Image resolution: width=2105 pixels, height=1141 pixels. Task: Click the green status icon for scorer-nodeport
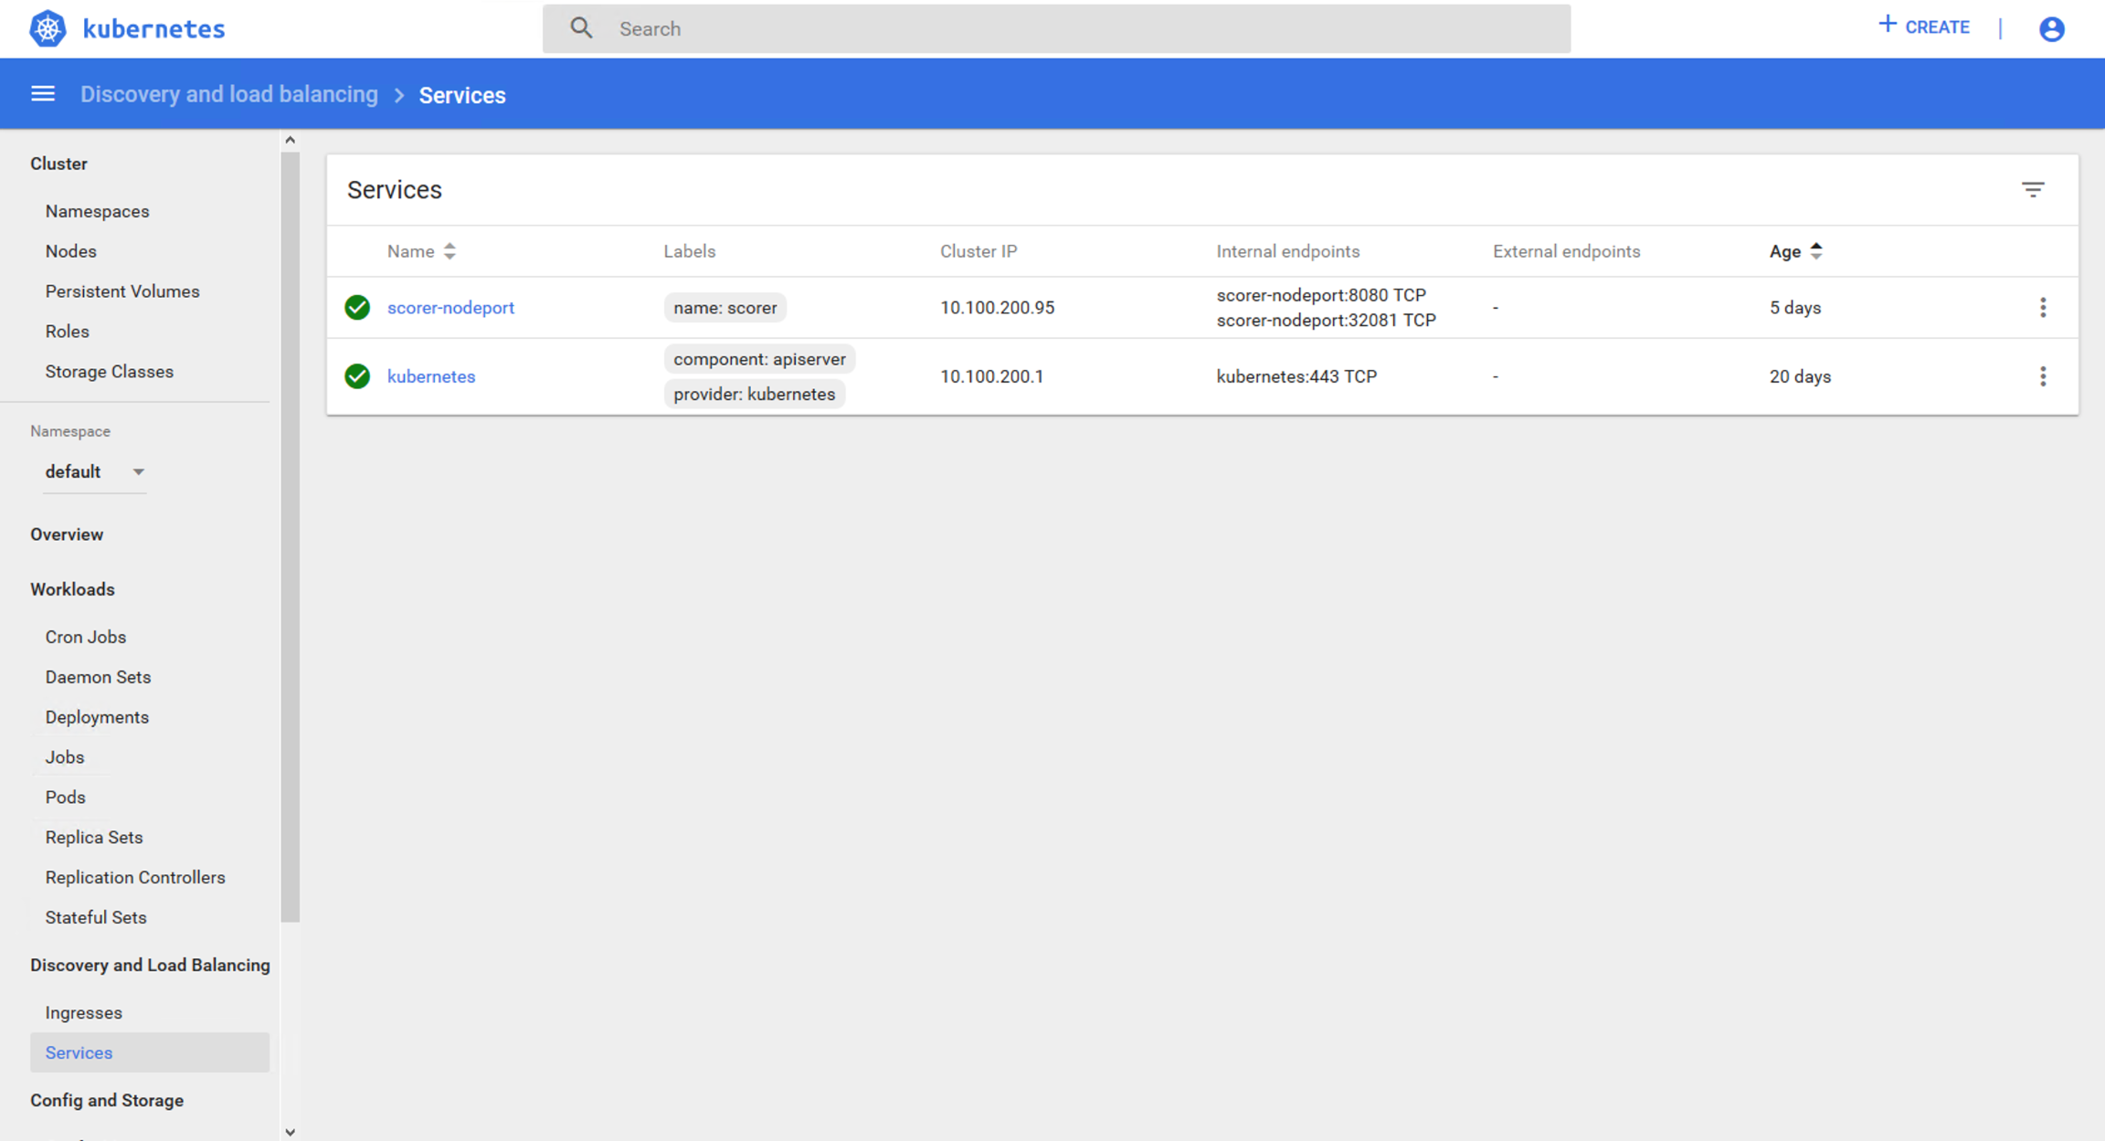pyautogui.click(x=357, y=308)
